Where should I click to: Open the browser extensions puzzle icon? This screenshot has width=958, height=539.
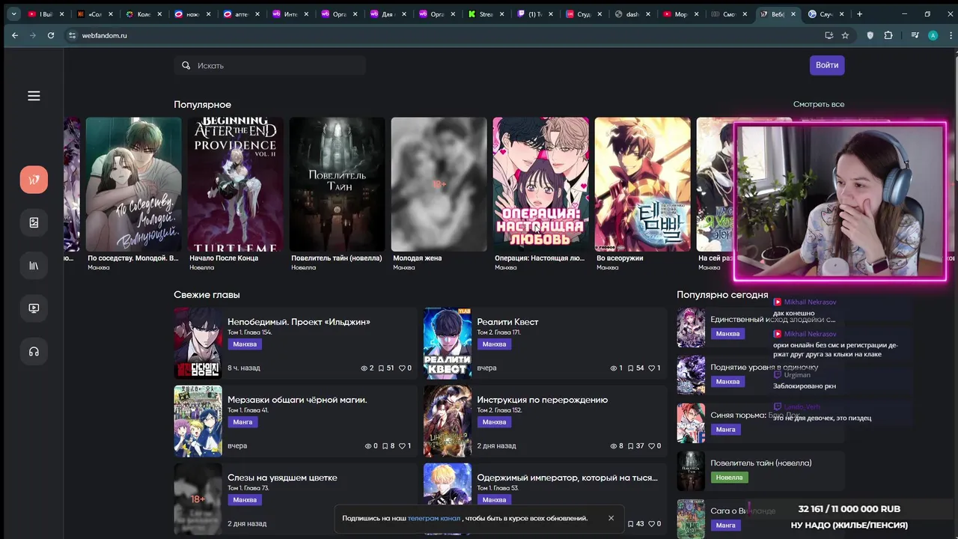tap(888, 35)
